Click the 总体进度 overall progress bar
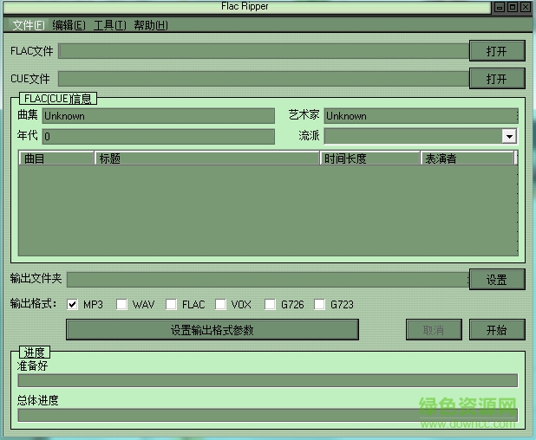 click(268, 415)
